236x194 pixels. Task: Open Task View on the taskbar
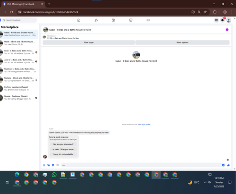[7, 182]
